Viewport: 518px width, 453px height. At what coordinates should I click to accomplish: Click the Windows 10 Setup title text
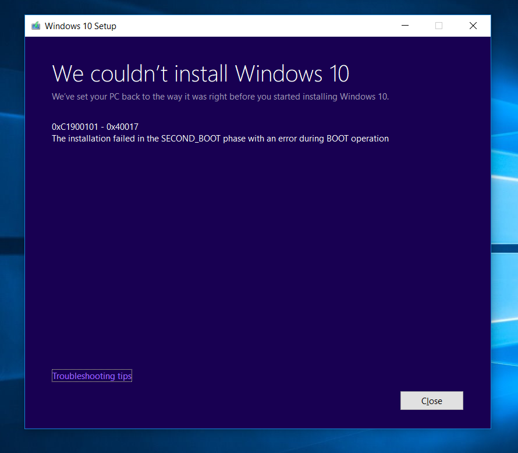point(80,26)
